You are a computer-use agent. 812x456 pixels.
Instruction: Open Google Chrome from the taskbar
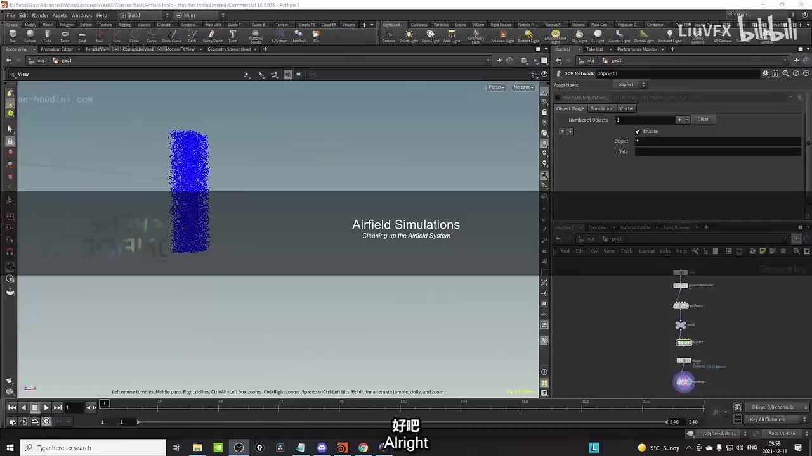coord(363,448)
